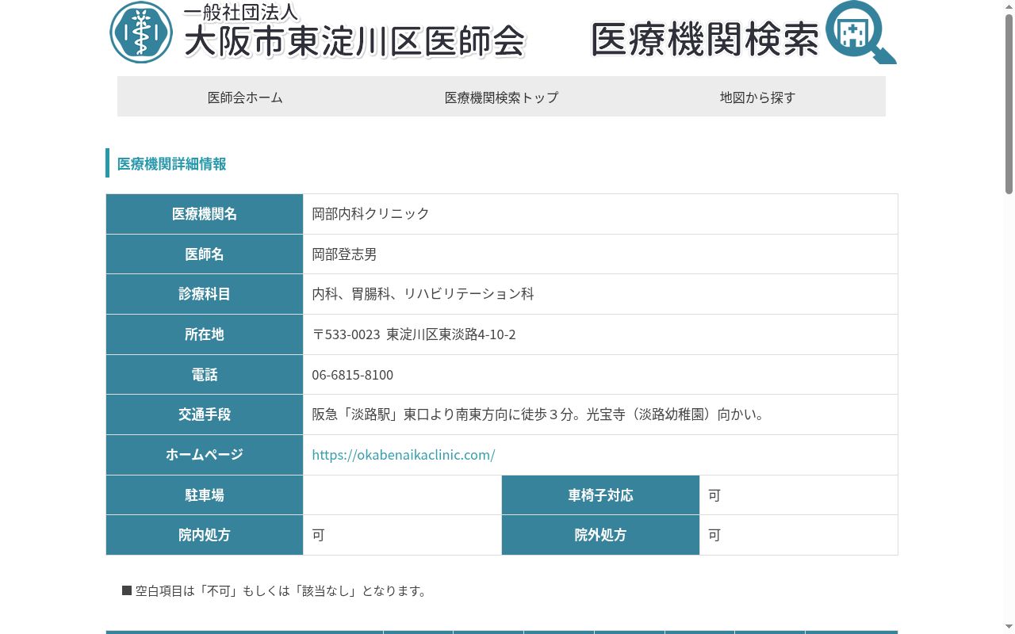Image resolution: width=1015 pixels, height=634 pixels.
Task: Click the departments text 内科、胃腸科、リハビリテーション科
Action: tap(423, 294)
